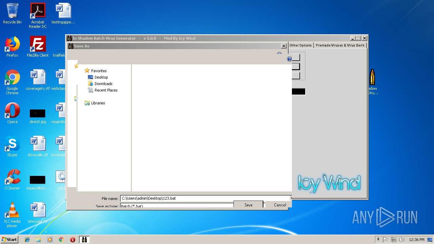Select the testingappe document on desktop
This screenshot has height=244, width=434.
coord(63,14)
